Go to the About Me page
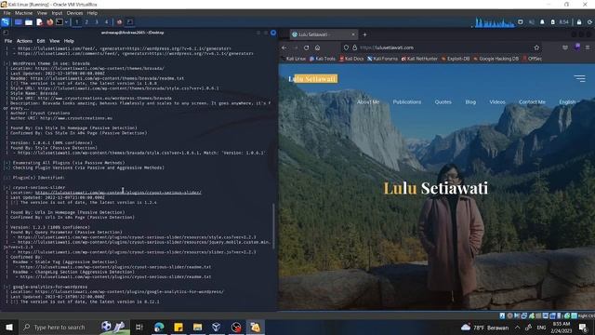The width and height of the screenshot is (595, 335). pos(368,102)
